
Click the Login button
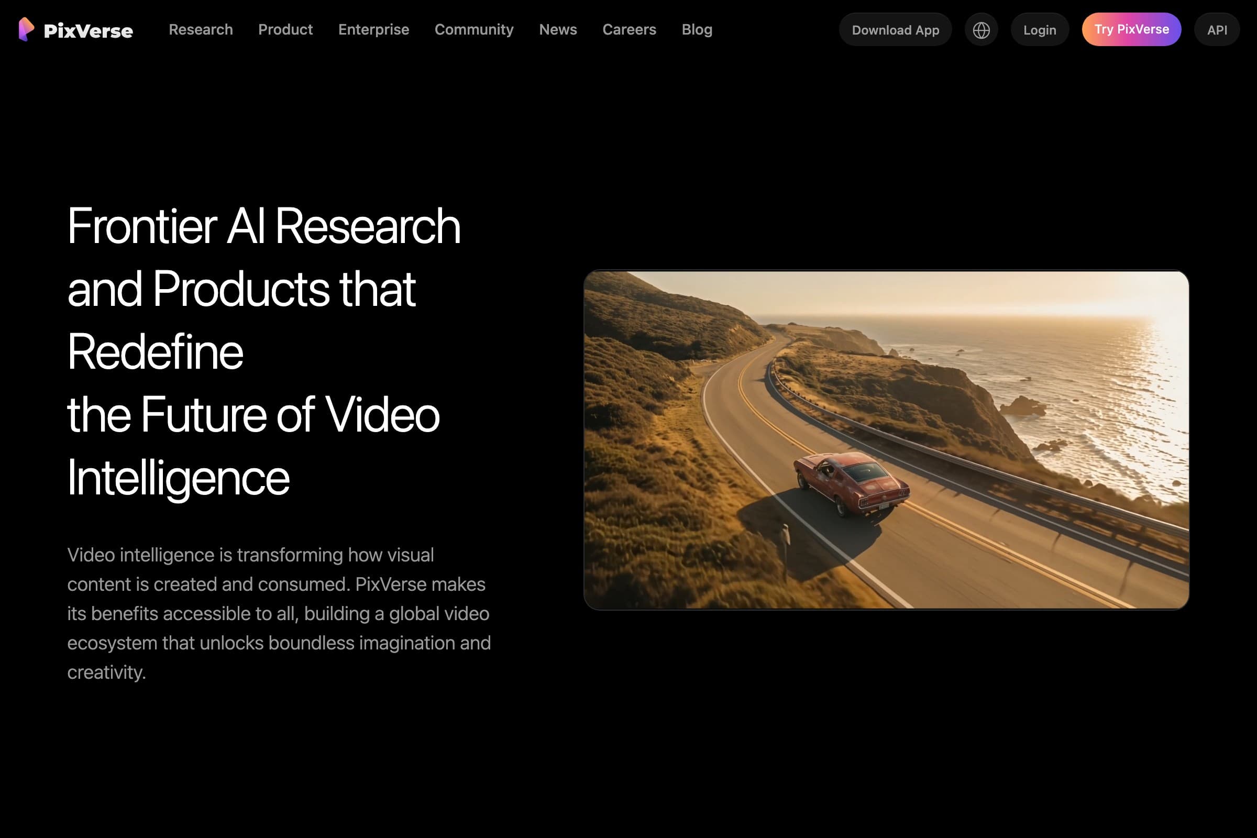click(x=1040, y=29)
